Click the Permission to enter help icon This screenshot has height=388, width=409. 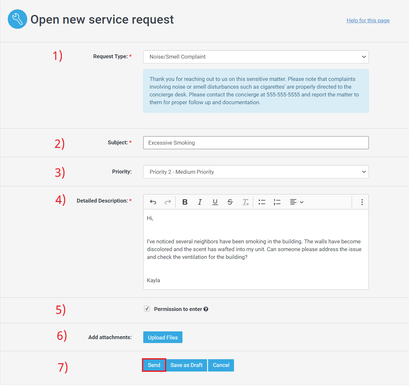pyautogui.click(x=206, y=309)
